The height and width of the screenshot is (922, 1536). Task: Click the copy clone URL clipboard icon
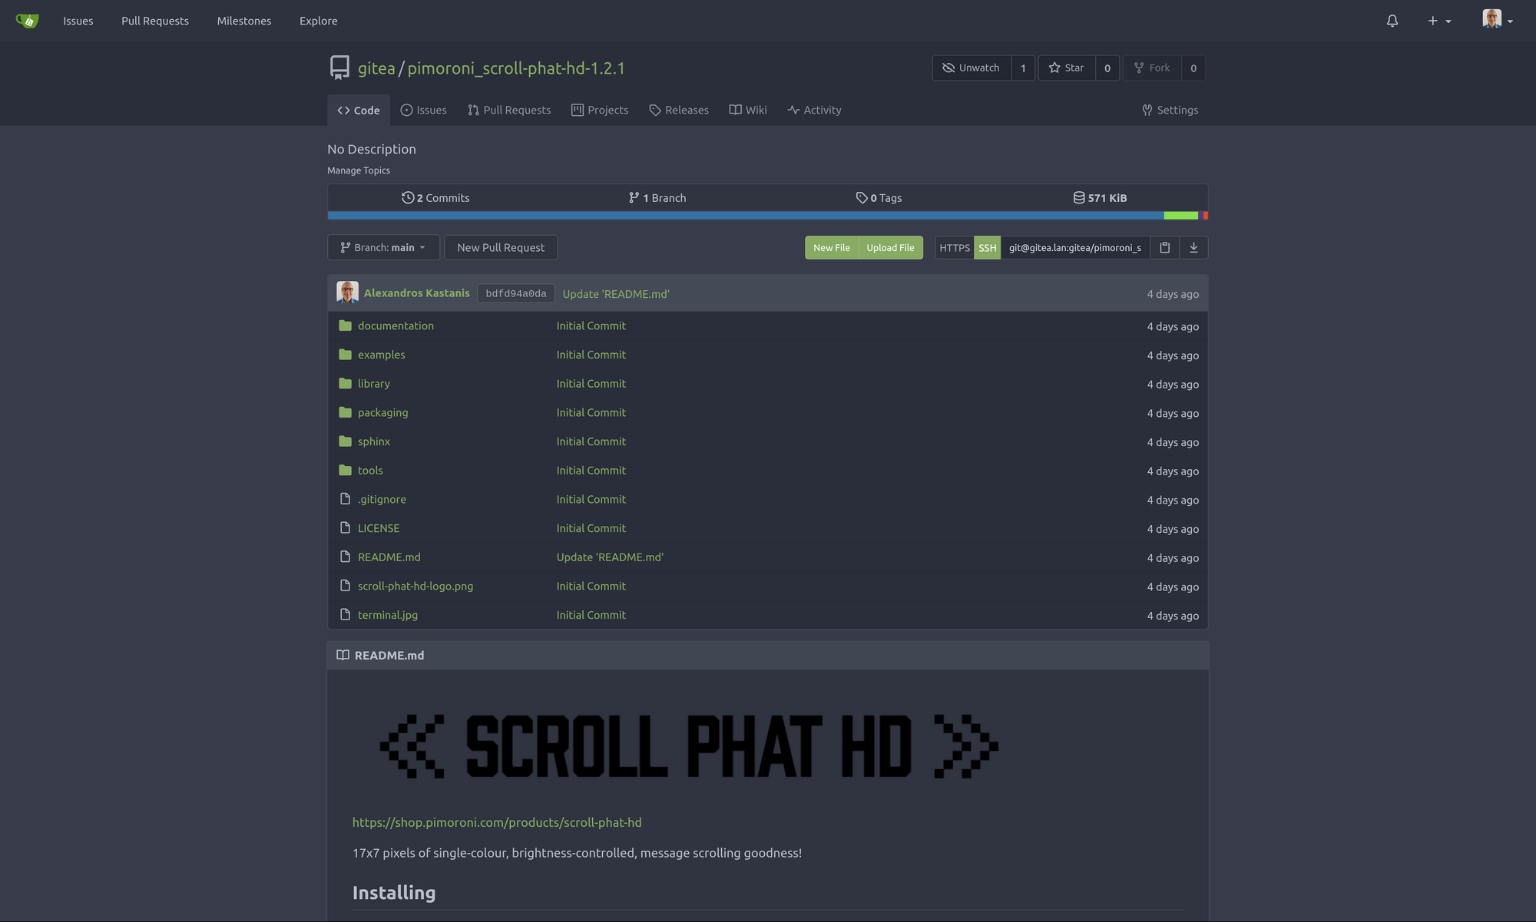pos(1164,247)
